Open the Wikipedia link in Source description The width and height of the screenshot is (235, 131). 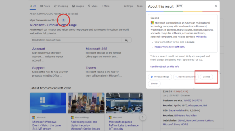(201, 37)
